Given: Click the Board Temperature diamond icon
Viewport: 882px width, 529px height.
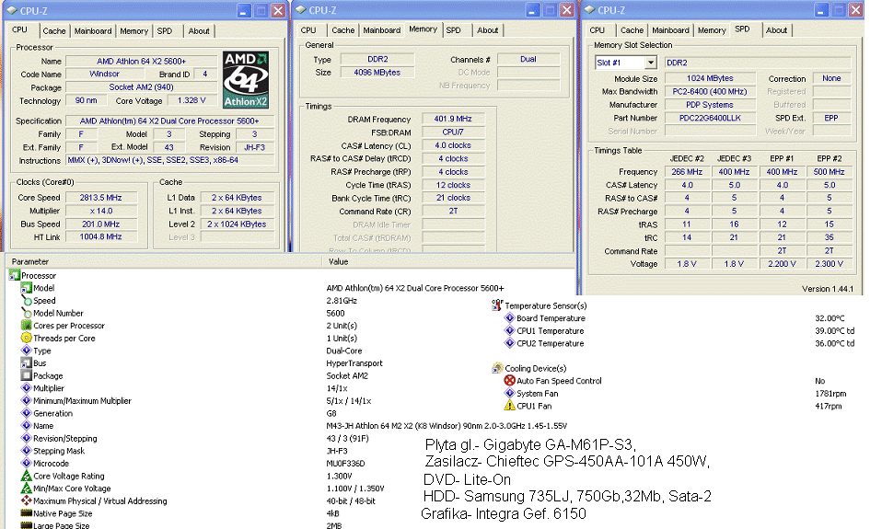Looking at the screenshot, I should pyautogui.click(x=510, y=318).
